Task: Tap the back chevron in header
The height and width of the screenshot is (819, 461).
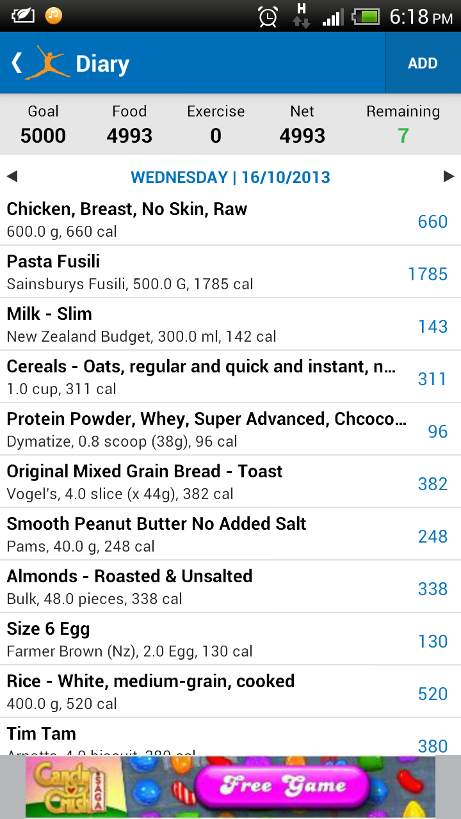Action: tap(17, 63)
